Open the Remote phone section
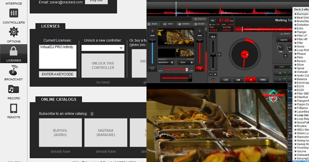This screenshot has width=309, height=162. (14, 111)
